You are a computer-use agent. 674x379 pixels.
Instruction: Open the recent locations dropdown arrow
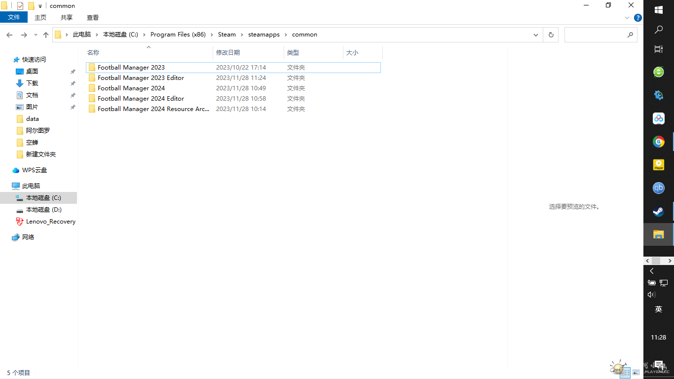point(36,35)
